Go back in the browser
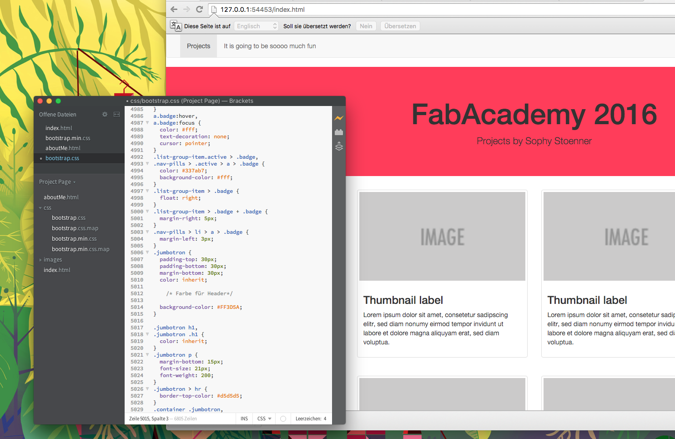Viewport: 675px width, 439px height. [x=174, y=9]
